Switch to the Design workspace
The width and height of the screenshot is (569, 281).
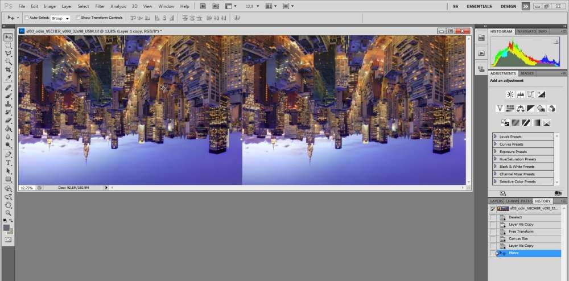tap(508, 6)
